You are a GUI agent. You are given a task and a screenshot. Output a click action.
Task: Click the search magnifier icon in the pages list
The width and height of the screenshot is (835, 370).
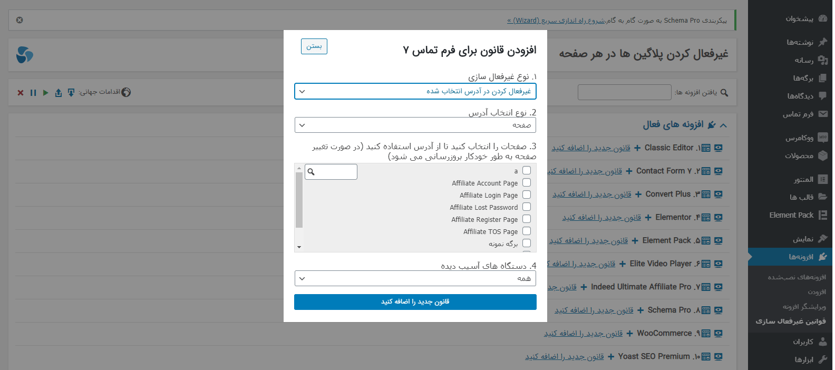pyautogui.click(x=311, y=172)
